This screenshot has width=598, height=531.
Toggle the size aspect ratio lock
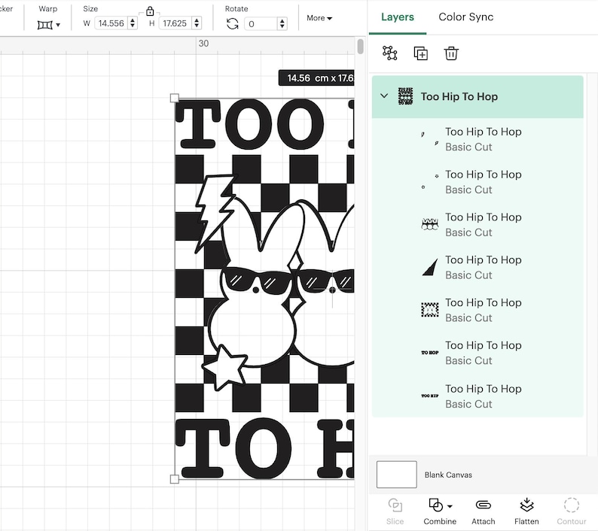(x=150, y=11)
